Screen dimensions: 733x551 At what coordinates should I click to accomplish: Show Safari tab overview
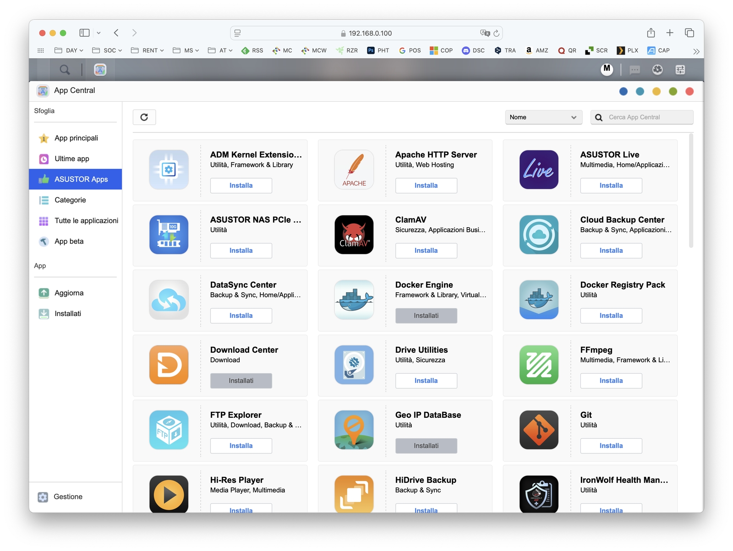(689, 33)
